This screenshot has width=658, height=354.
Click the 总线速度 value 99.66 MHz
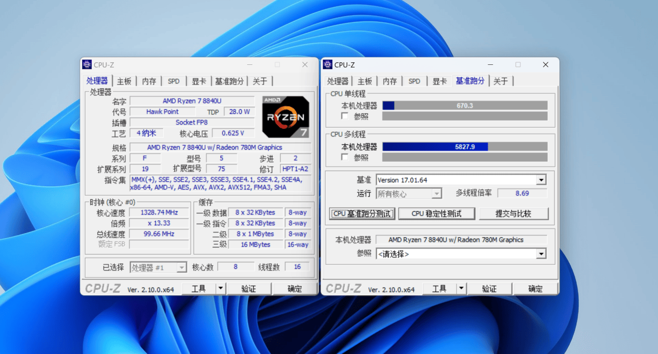coord(159,234)
